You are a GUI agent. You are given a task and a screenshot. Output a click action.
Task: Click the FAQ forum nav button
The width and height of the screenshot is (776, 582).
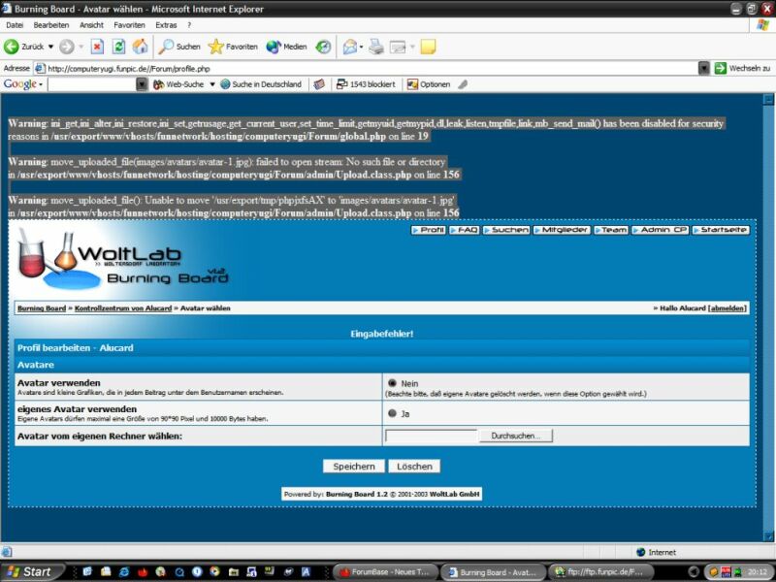tap(465, 230)
